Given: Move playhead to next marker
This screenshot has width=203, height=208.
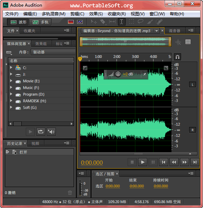Looking at the screenshot, I should point(195,162).
